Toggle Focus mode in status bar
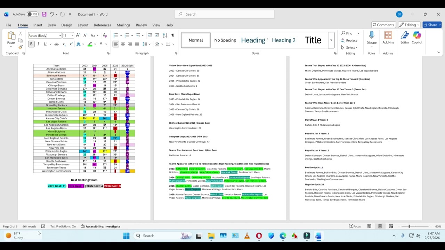This screenshot has width=445, height=250. click(355, 226)
